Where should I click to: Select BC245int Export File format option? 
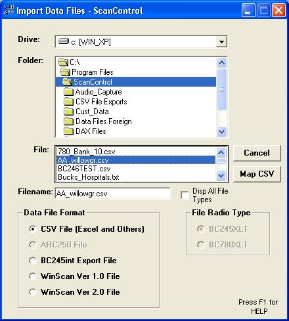pos(33,261)
